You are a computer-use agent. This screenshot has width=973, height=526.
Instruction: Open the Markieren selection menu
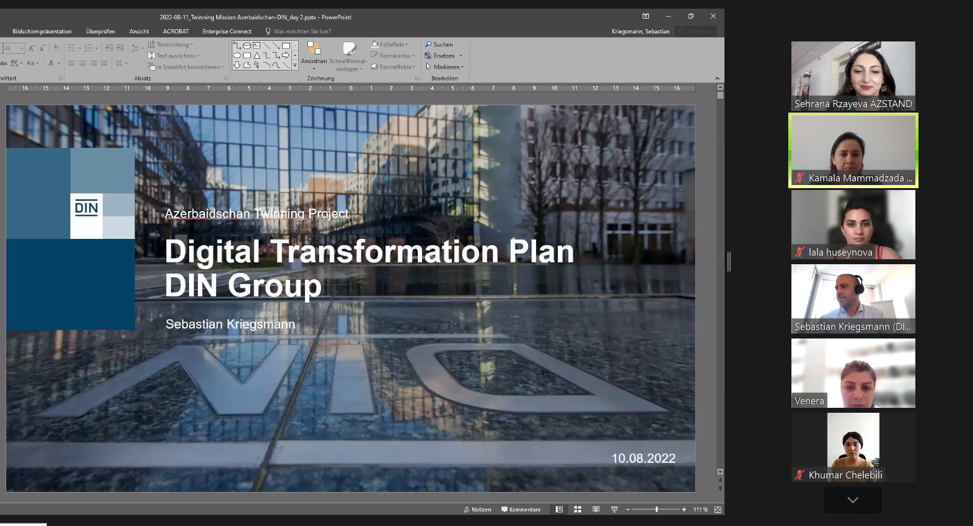click(x=444, y=67)
